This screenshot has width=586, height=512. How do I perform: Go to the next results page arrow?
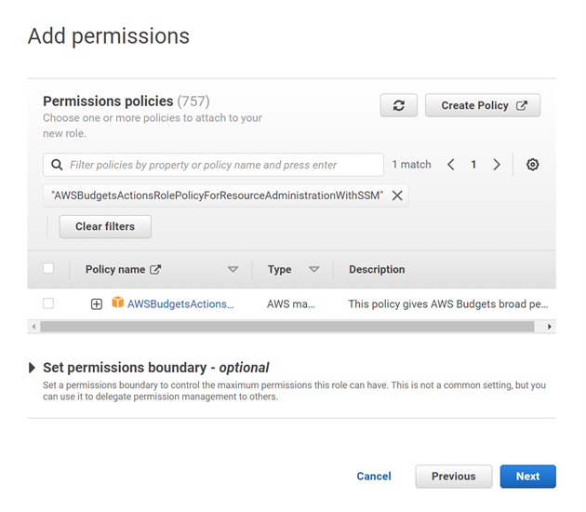click(x=497, y=165)
